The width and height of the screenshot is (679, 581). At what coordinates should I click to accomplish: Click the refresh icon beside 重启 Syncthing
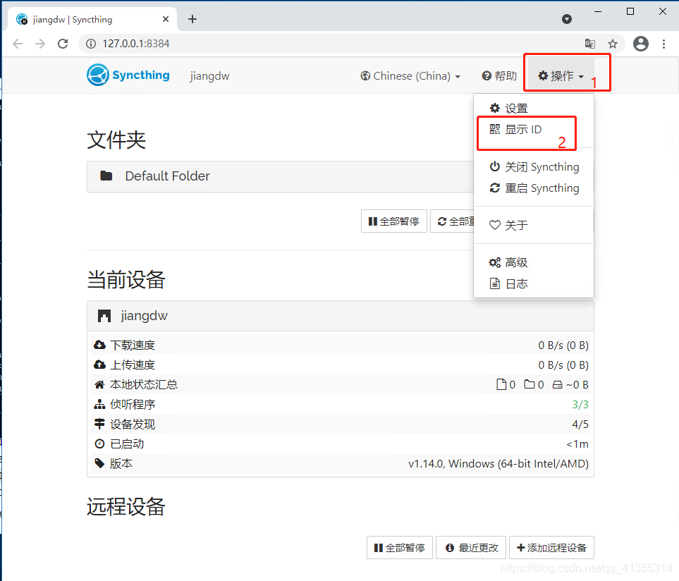494,188
